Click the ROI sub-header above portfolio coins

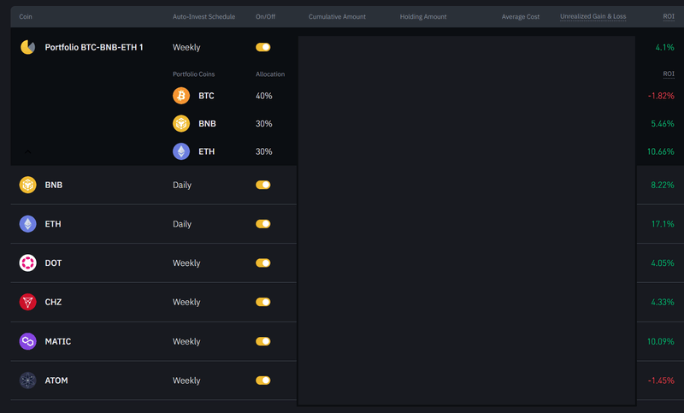point(668,74)
